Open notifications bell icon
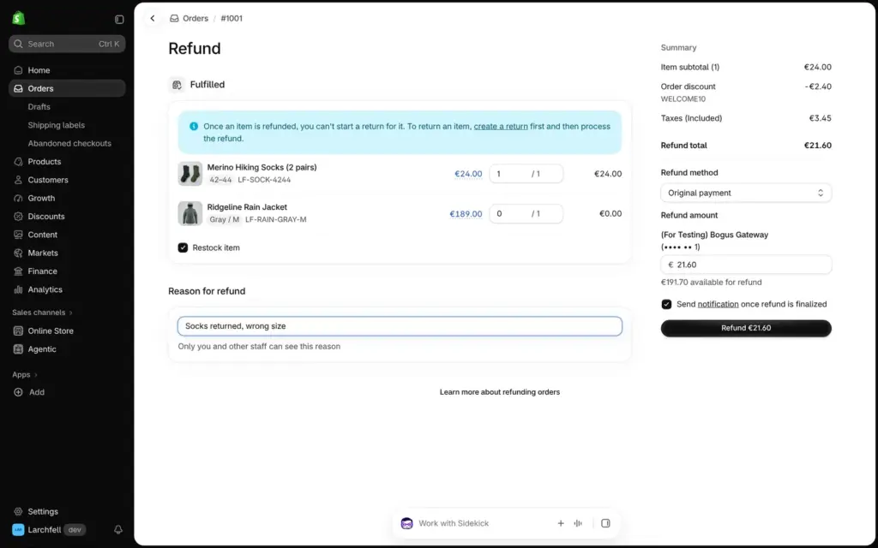 [118, 529]
